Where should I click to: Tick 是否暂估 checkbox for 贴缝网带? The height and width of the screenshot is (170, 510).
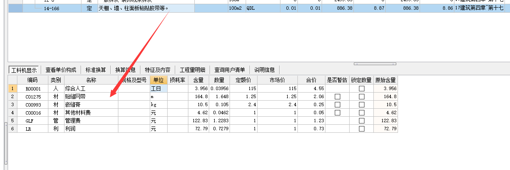(337, 97)
